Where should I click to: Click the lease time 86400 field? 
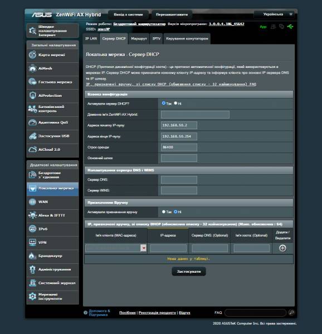click(x=179, y=147)
